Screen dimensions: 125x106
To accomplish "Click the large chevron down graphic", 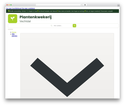I will pyautogui.click(x=67, y=77).
